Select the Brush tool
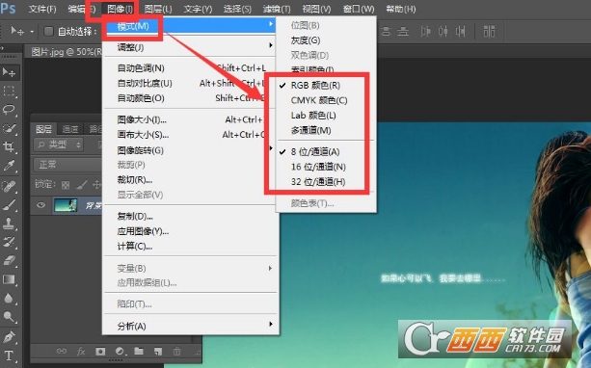This screenshot has height=368, width=591. click(x=9, y=205)
